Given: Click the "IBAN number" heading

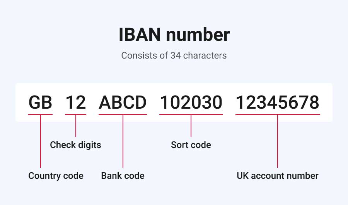Looking at the screenshot, I should coord(174,35).
